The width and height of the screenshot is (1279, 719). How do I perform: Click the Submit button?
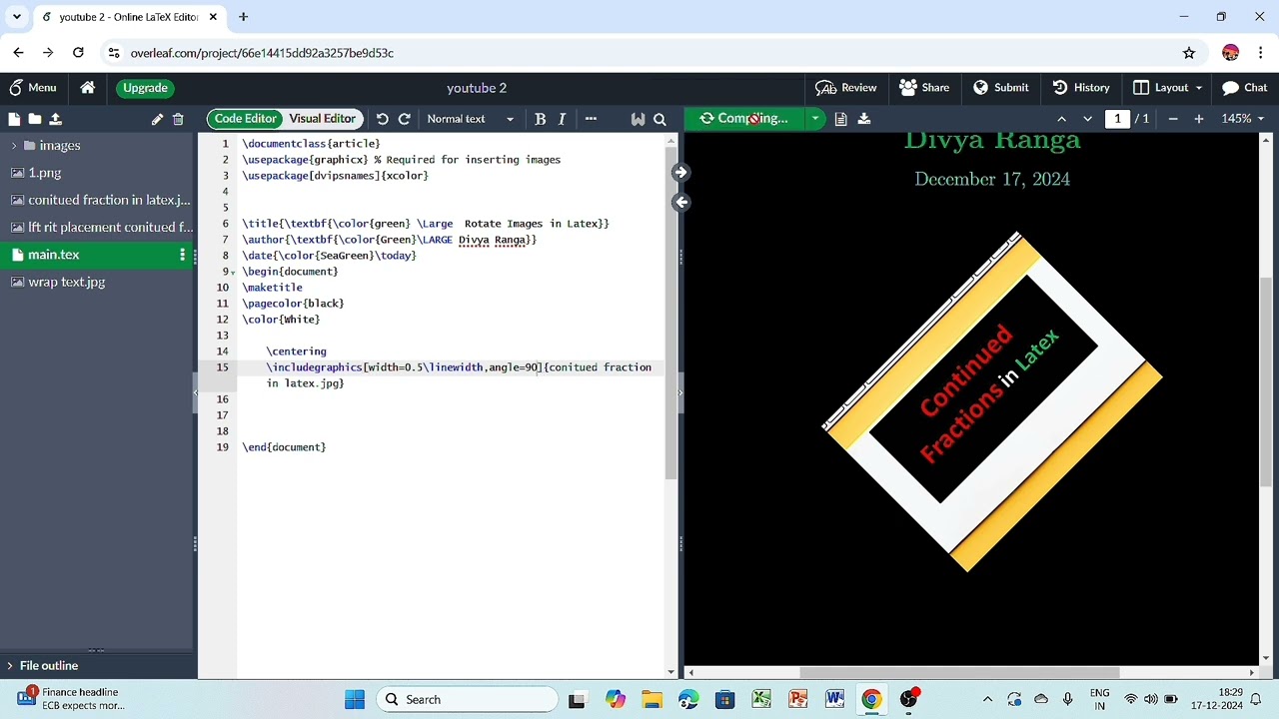(x=1001, y=88)
